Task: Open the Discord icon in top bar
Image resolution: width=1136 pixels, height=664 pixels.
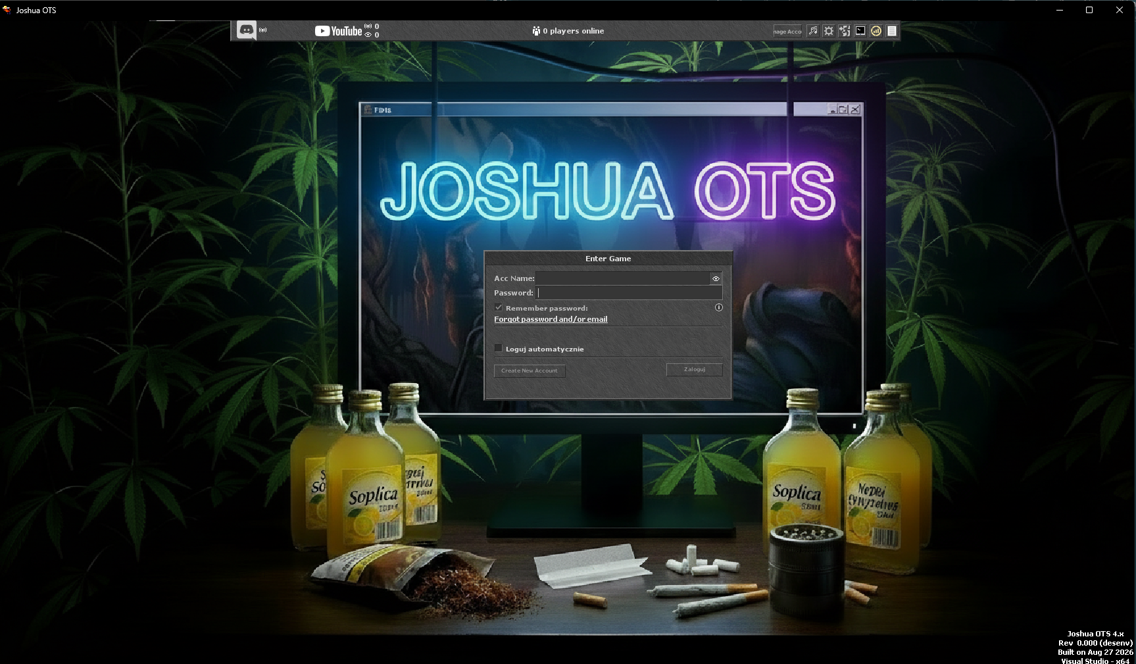Action: tap(246, 30)
